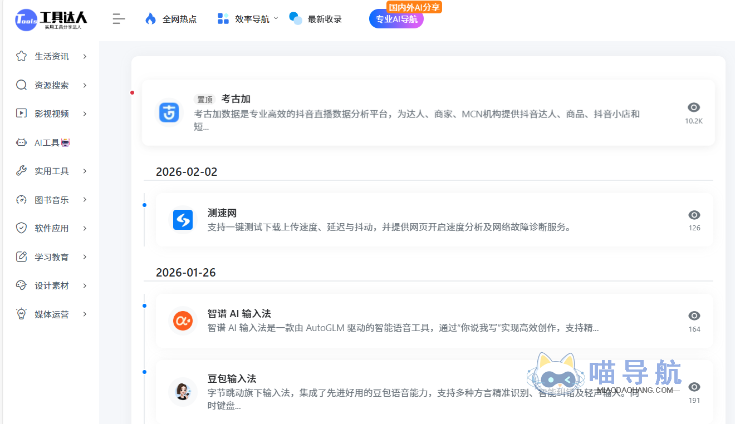Viewport: 735px width, 424px height.
Task: Click the 测速网 speed test icon
Action: coord(183,220)
